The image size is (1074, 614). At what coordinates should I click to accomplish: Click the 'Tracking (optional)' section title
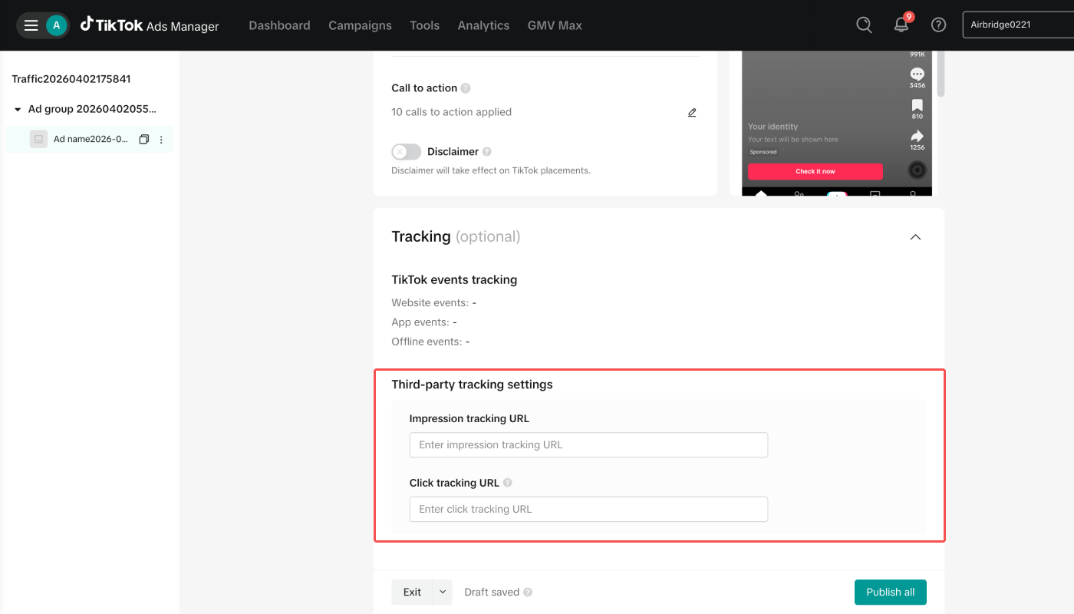click(456, 236)
